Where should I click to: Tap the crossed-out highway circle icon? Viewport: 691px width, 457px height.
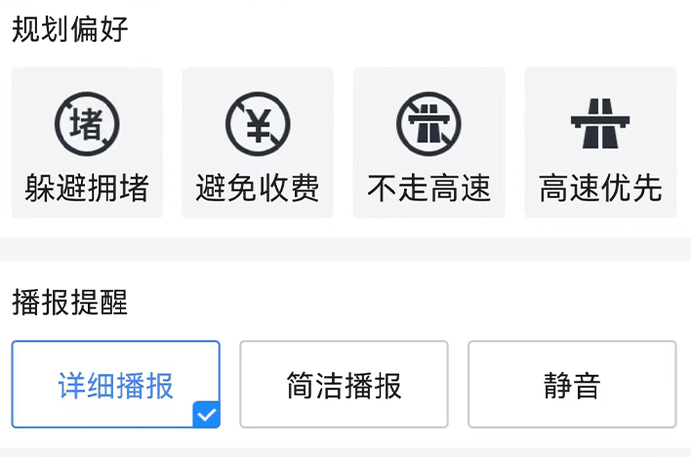coord(428,123)
